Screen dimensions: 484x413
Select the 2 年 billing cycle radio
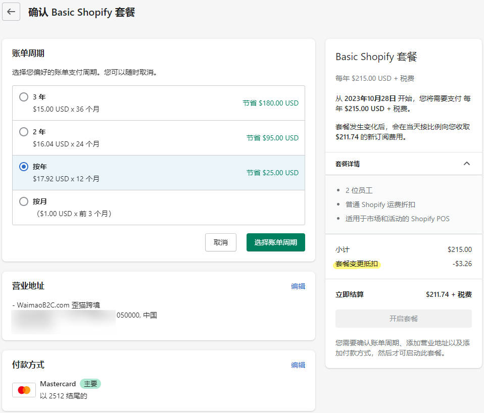click(x=24, y=132)
